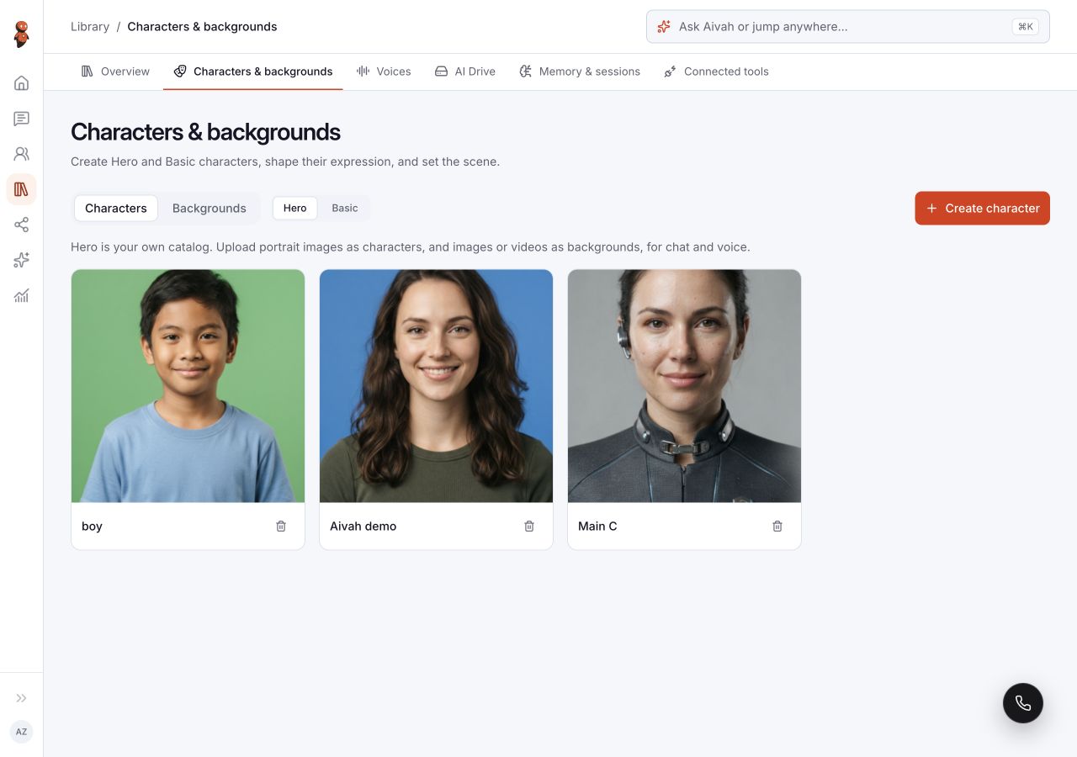
Task: Click the share nodes sidebar icon
Action: (x=22, y=225)
